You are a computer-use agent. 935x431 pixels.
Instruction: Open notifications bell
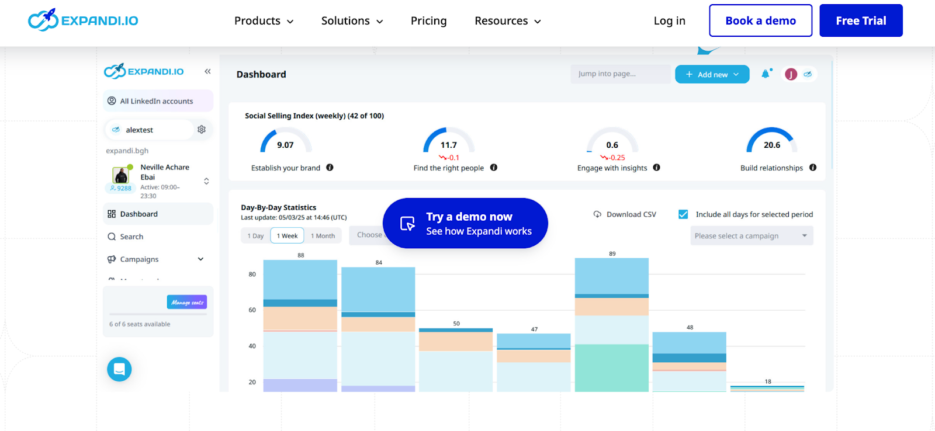point(766,74)
